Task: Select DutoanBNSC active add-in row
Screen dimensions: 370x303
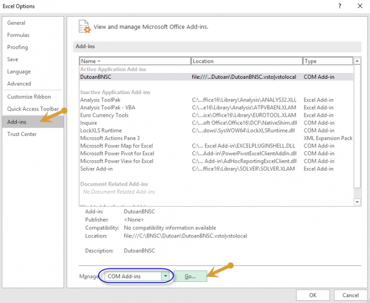Action: 97,77
